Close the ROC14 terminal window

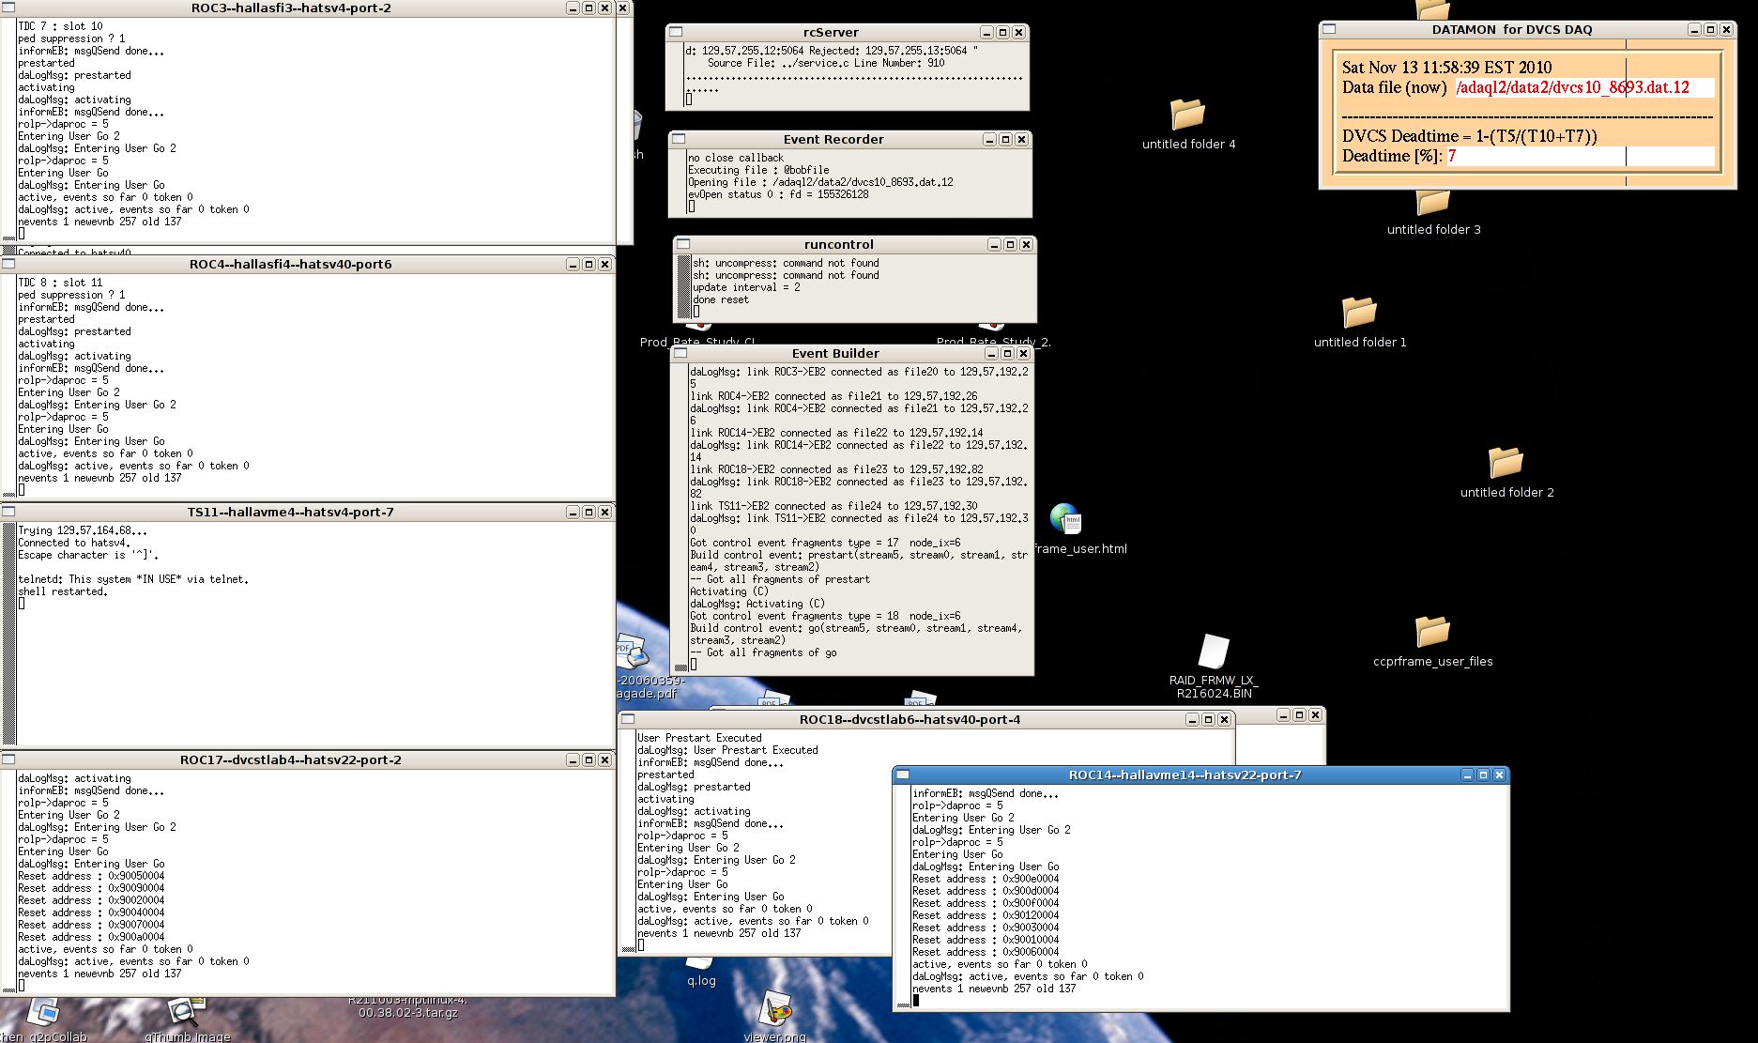click(x=1499, y=775)
